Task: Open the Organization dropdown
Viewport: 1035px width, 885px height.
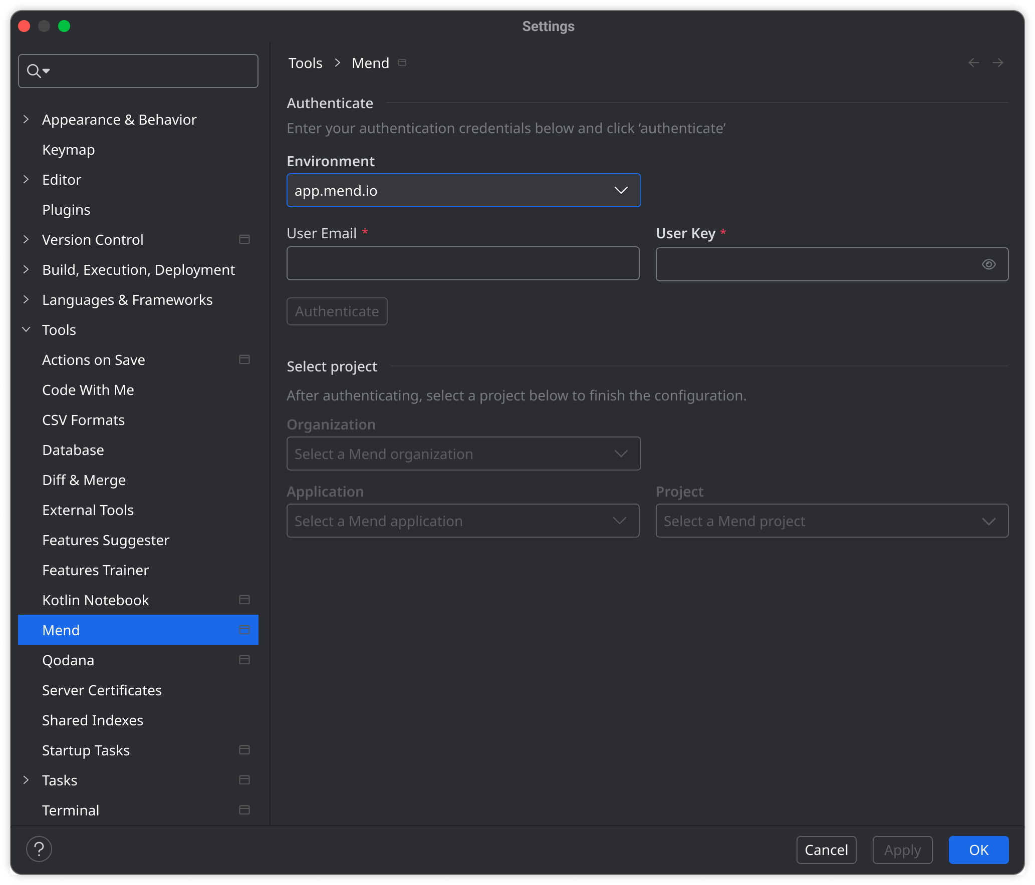Action: tap(463, 454)
